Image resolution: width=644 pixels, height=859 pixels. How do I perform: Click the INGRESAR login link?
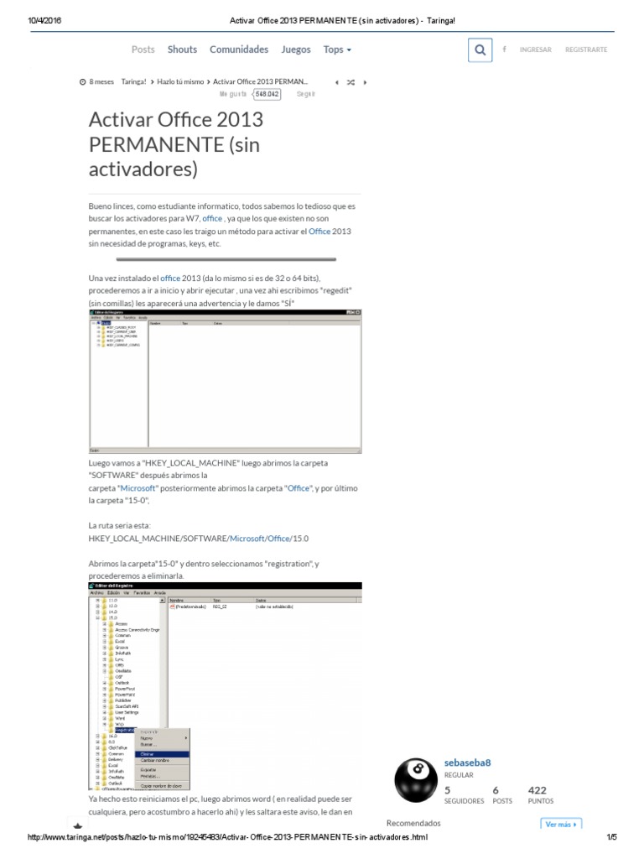click(x=536, y=49)
